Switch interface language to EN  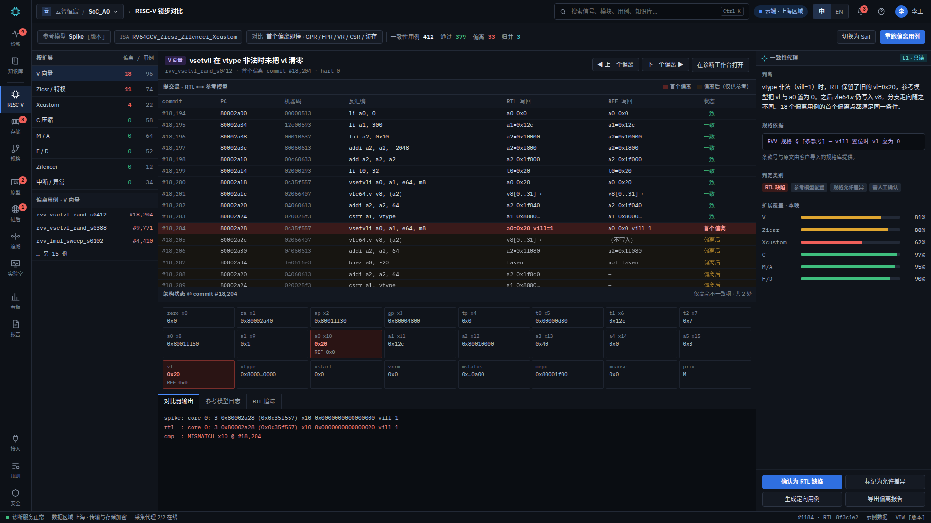pos(839,11)
